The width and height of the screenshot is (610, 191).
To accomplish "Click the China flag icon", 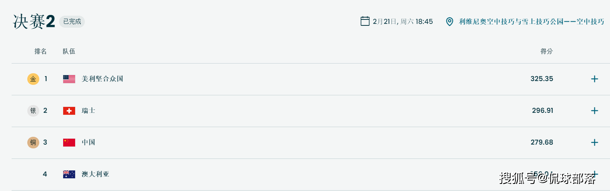I will click(x=69, y=142).
